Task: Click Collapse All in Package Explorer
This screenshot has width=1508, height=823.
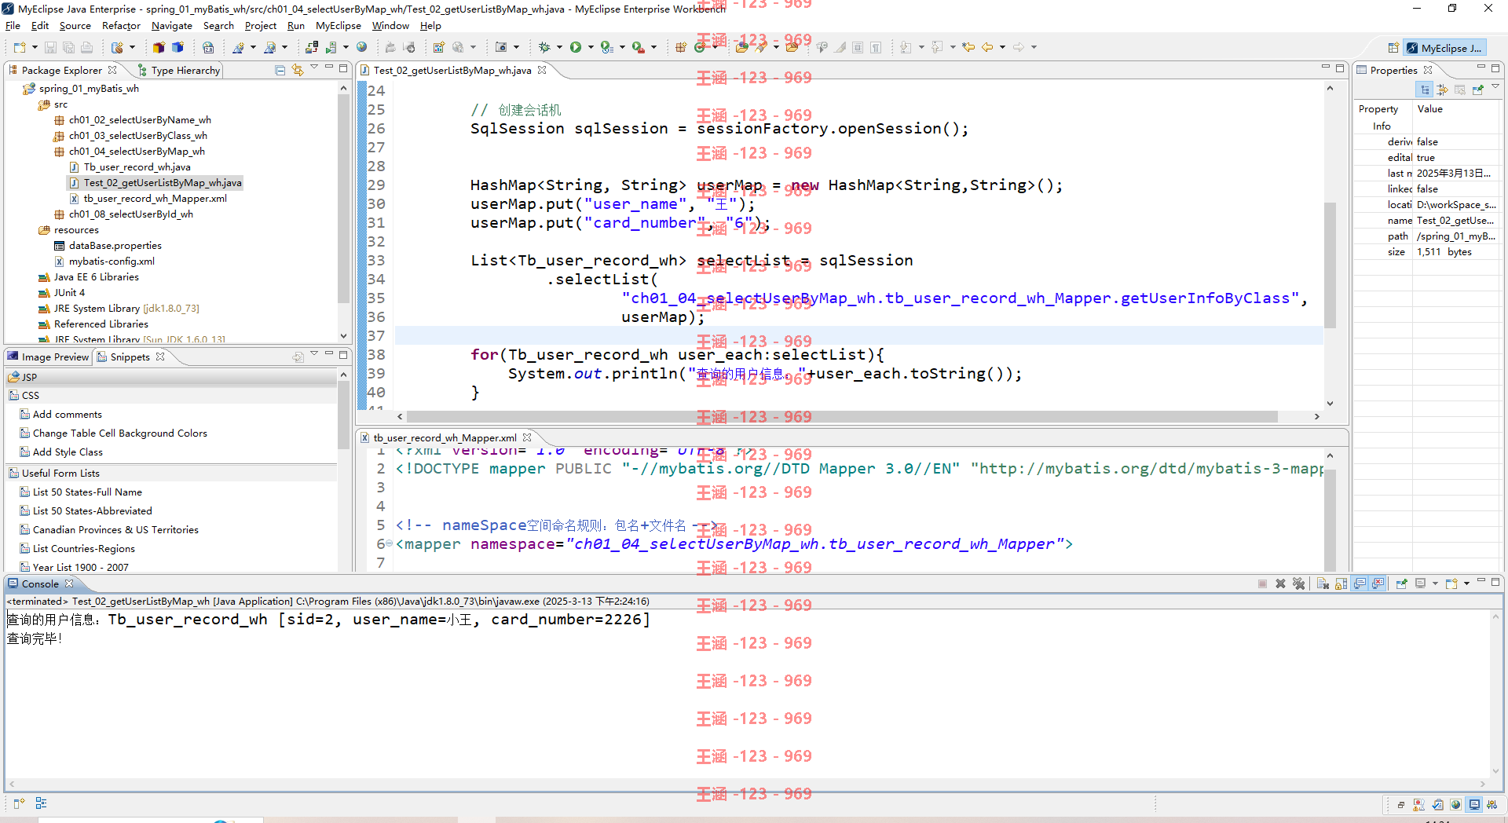Action: pyautogui.click(x=280, y=70)
